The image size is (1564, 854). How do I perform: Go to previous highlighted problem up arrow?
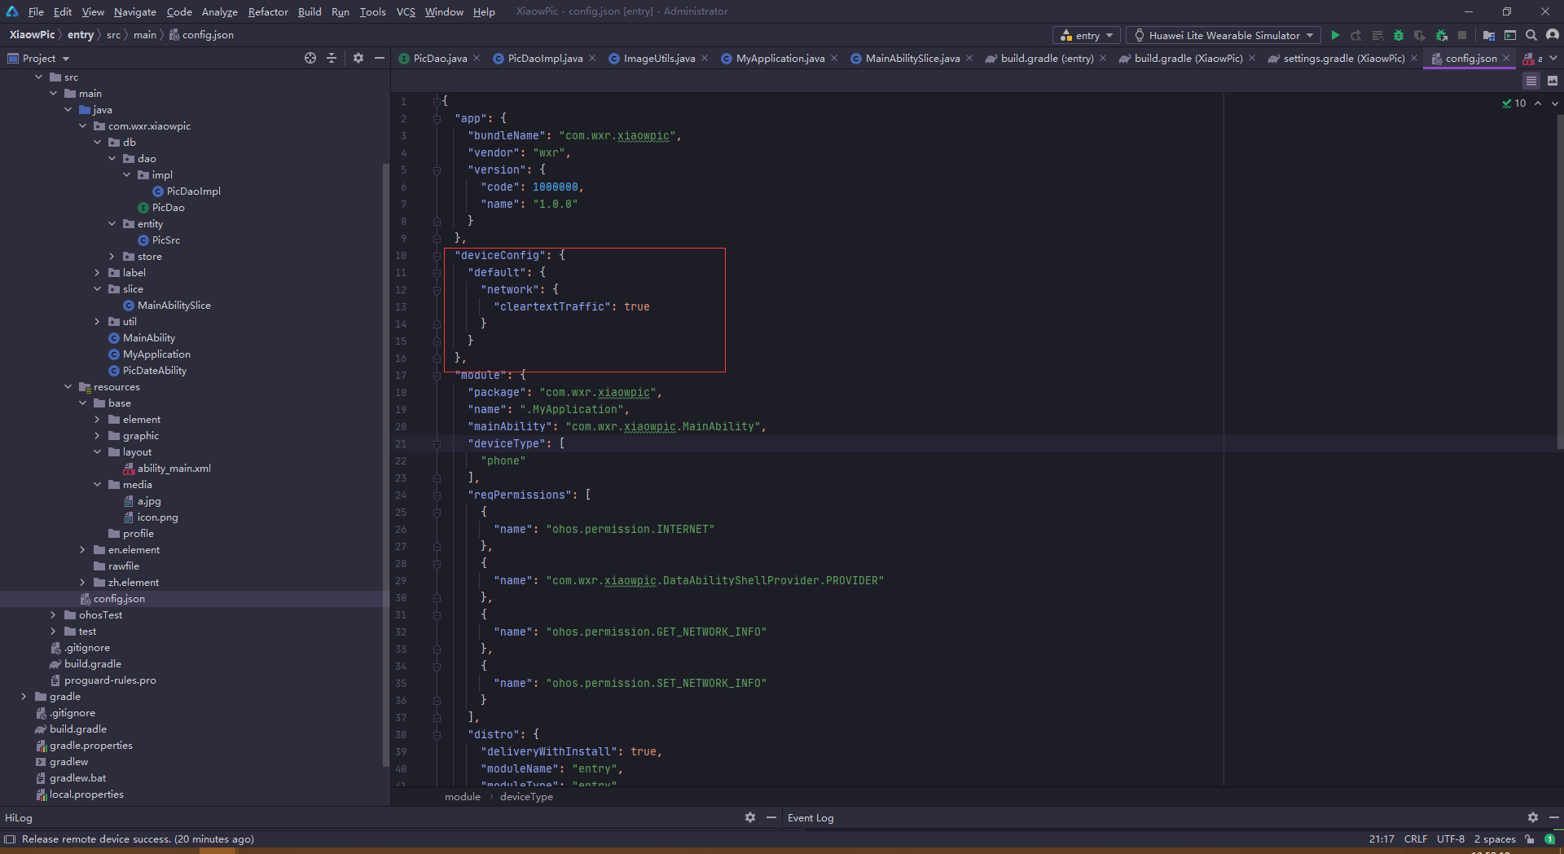pos(1538,103)
